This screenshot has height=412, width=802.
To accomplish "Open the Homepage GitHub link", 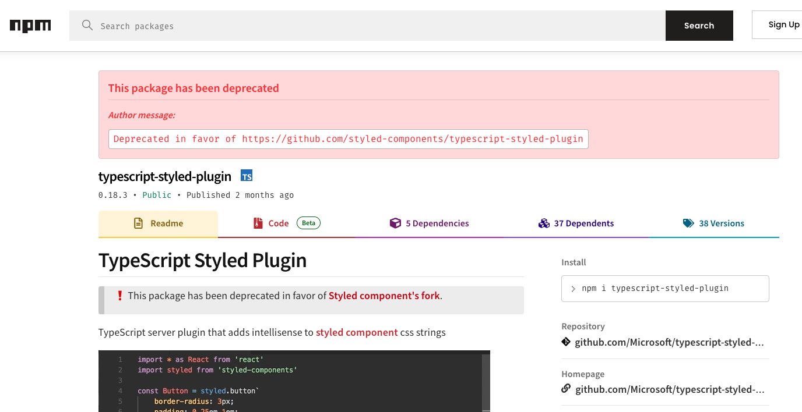I will point(670,389).
